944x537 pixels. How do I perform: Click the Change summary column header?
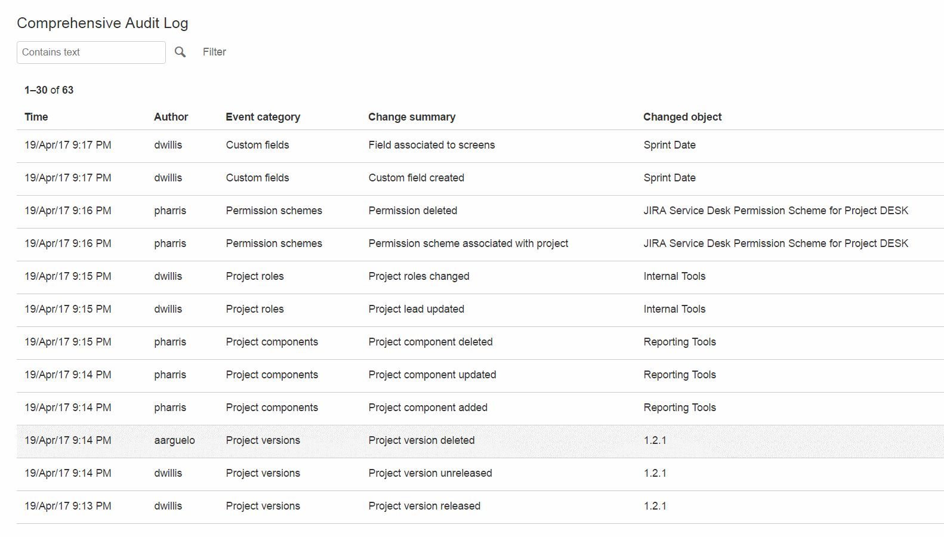412,117
